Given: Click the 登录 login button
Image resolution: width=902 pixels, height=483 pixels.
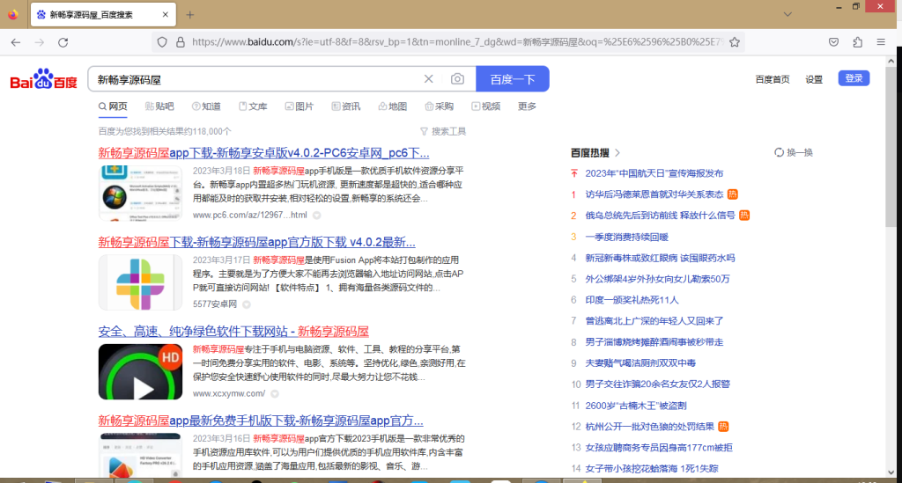Looking at the screenshot, I should click(854, 78).
